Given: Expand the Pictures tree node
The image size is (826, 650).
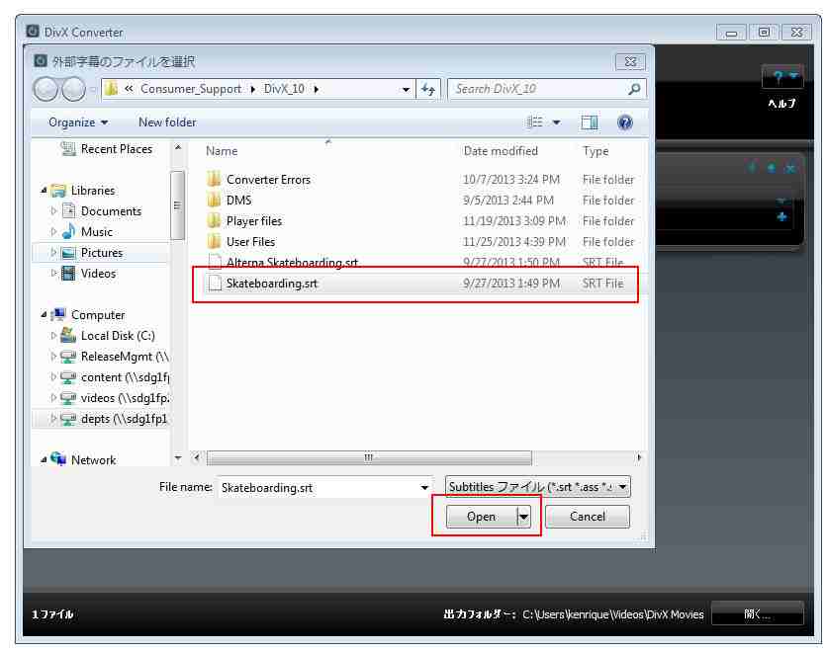Looking at the screenshot, I should (x=53, y=253).
